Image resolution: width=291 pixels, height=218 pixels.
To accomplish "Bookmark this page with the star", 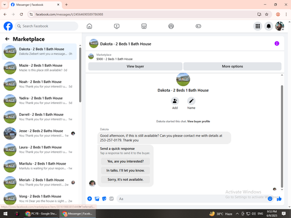I will pyautogui.click(x=267, y=15).
